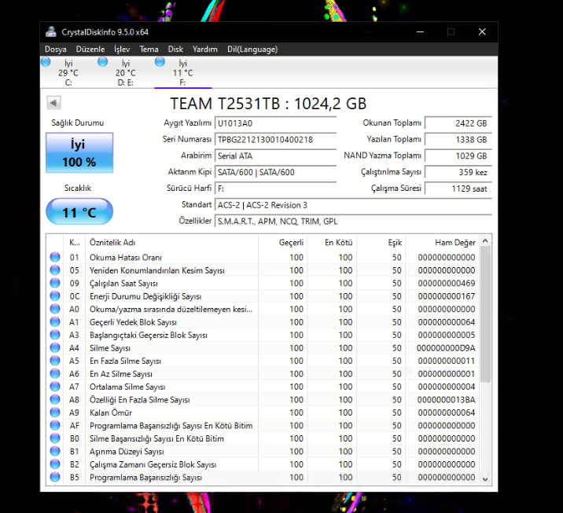Image resolution: width=563 pixels, height=513 pixels.
Task: Open the Tema menu
Action: [x=149, y=49]
